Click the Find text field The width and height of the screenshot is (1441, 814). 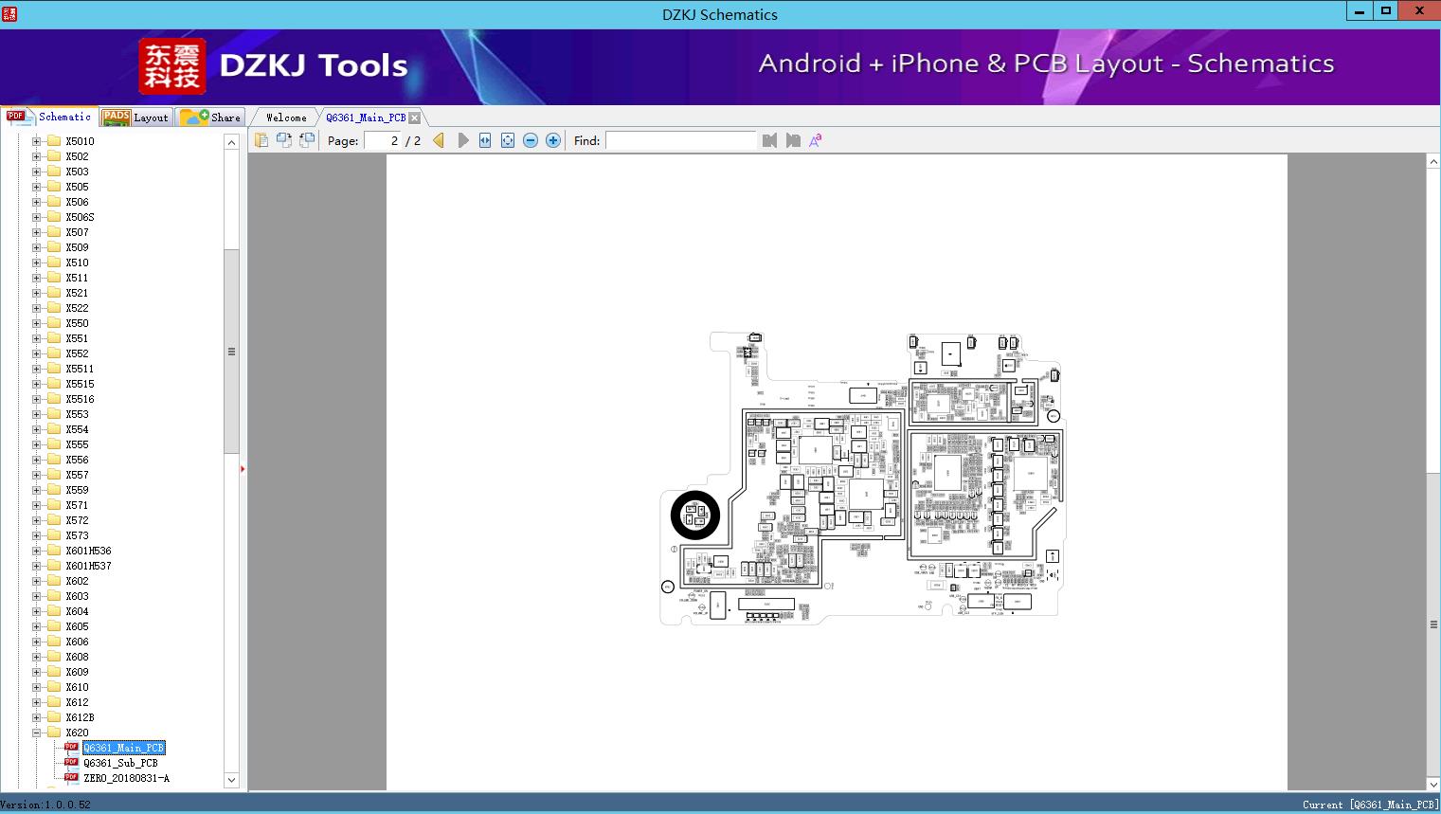[x=680, y=140]
